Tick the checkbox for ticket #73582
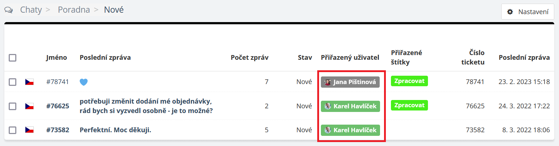This screenshot has height=146, width=559. pos(13,130)
